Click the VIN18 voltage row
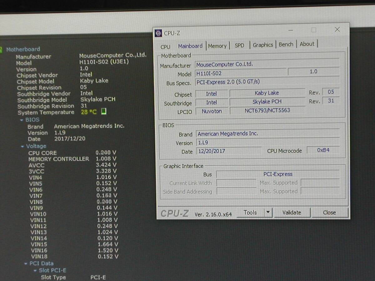 point(75,257)
